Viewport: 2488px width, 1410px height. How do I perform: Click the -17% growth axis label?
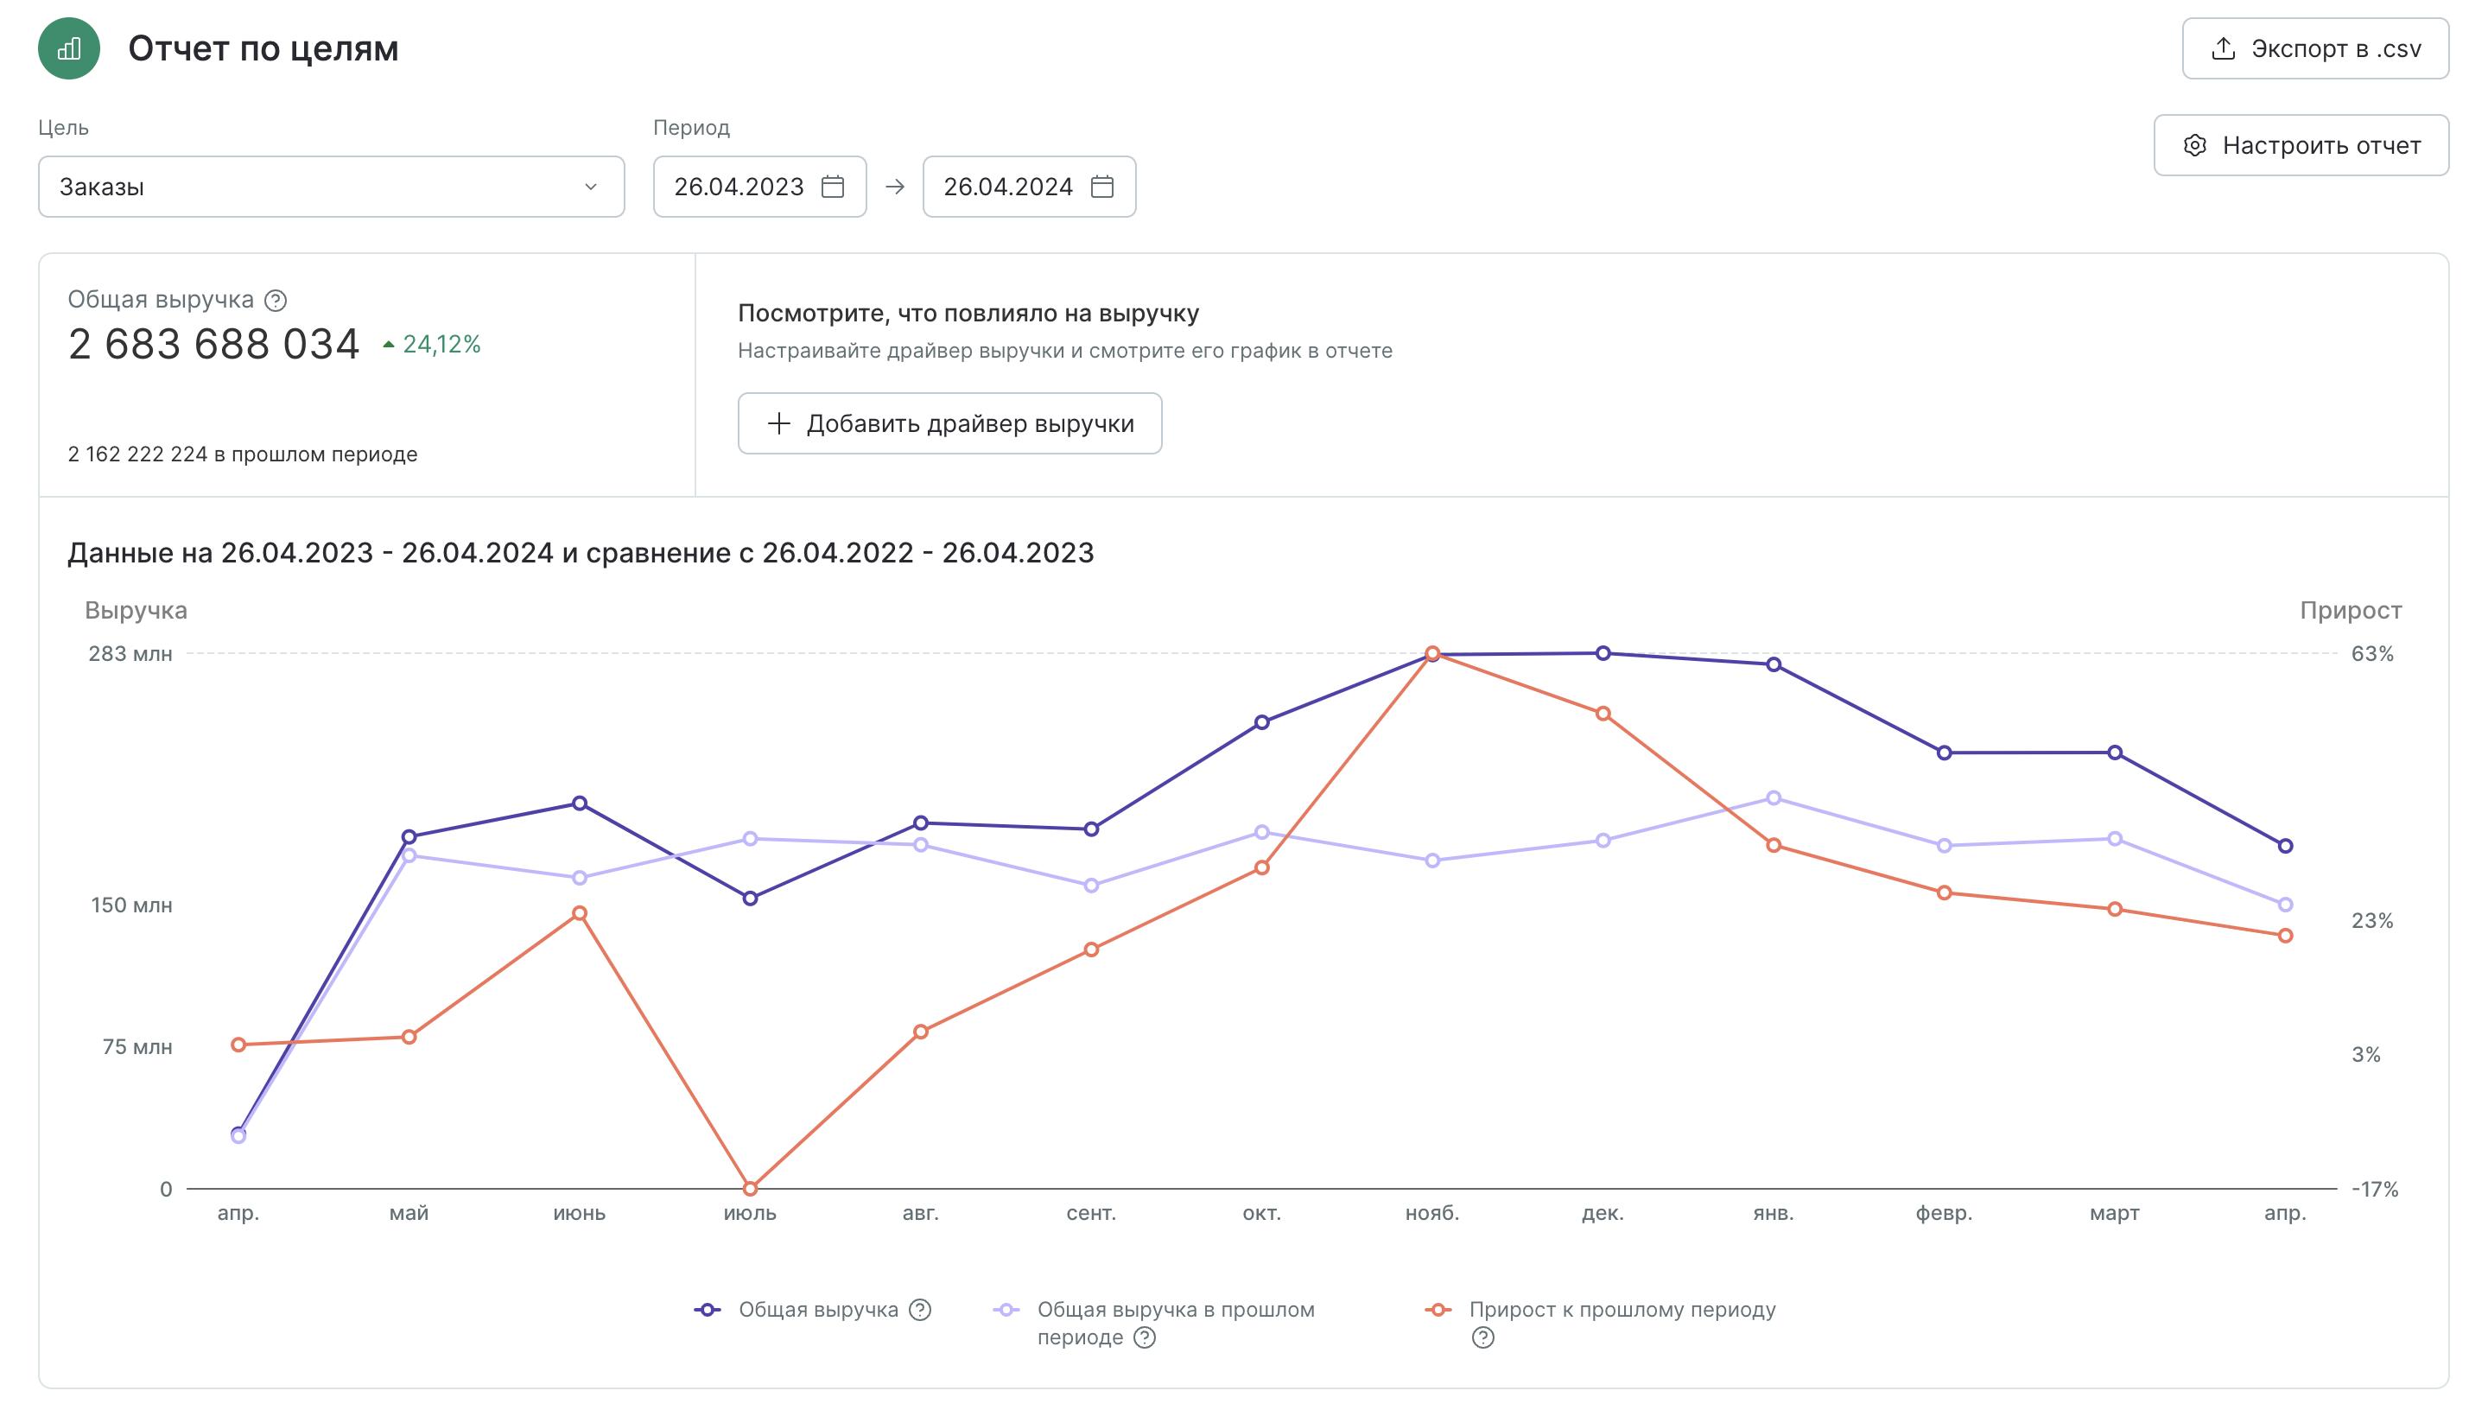pos(2375,1189)
